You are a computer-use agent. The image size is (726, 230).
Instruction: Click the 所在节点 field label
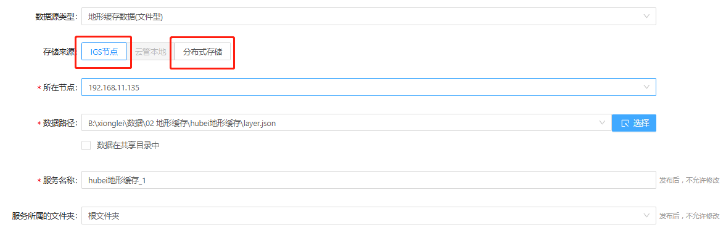tap(60, 87)
